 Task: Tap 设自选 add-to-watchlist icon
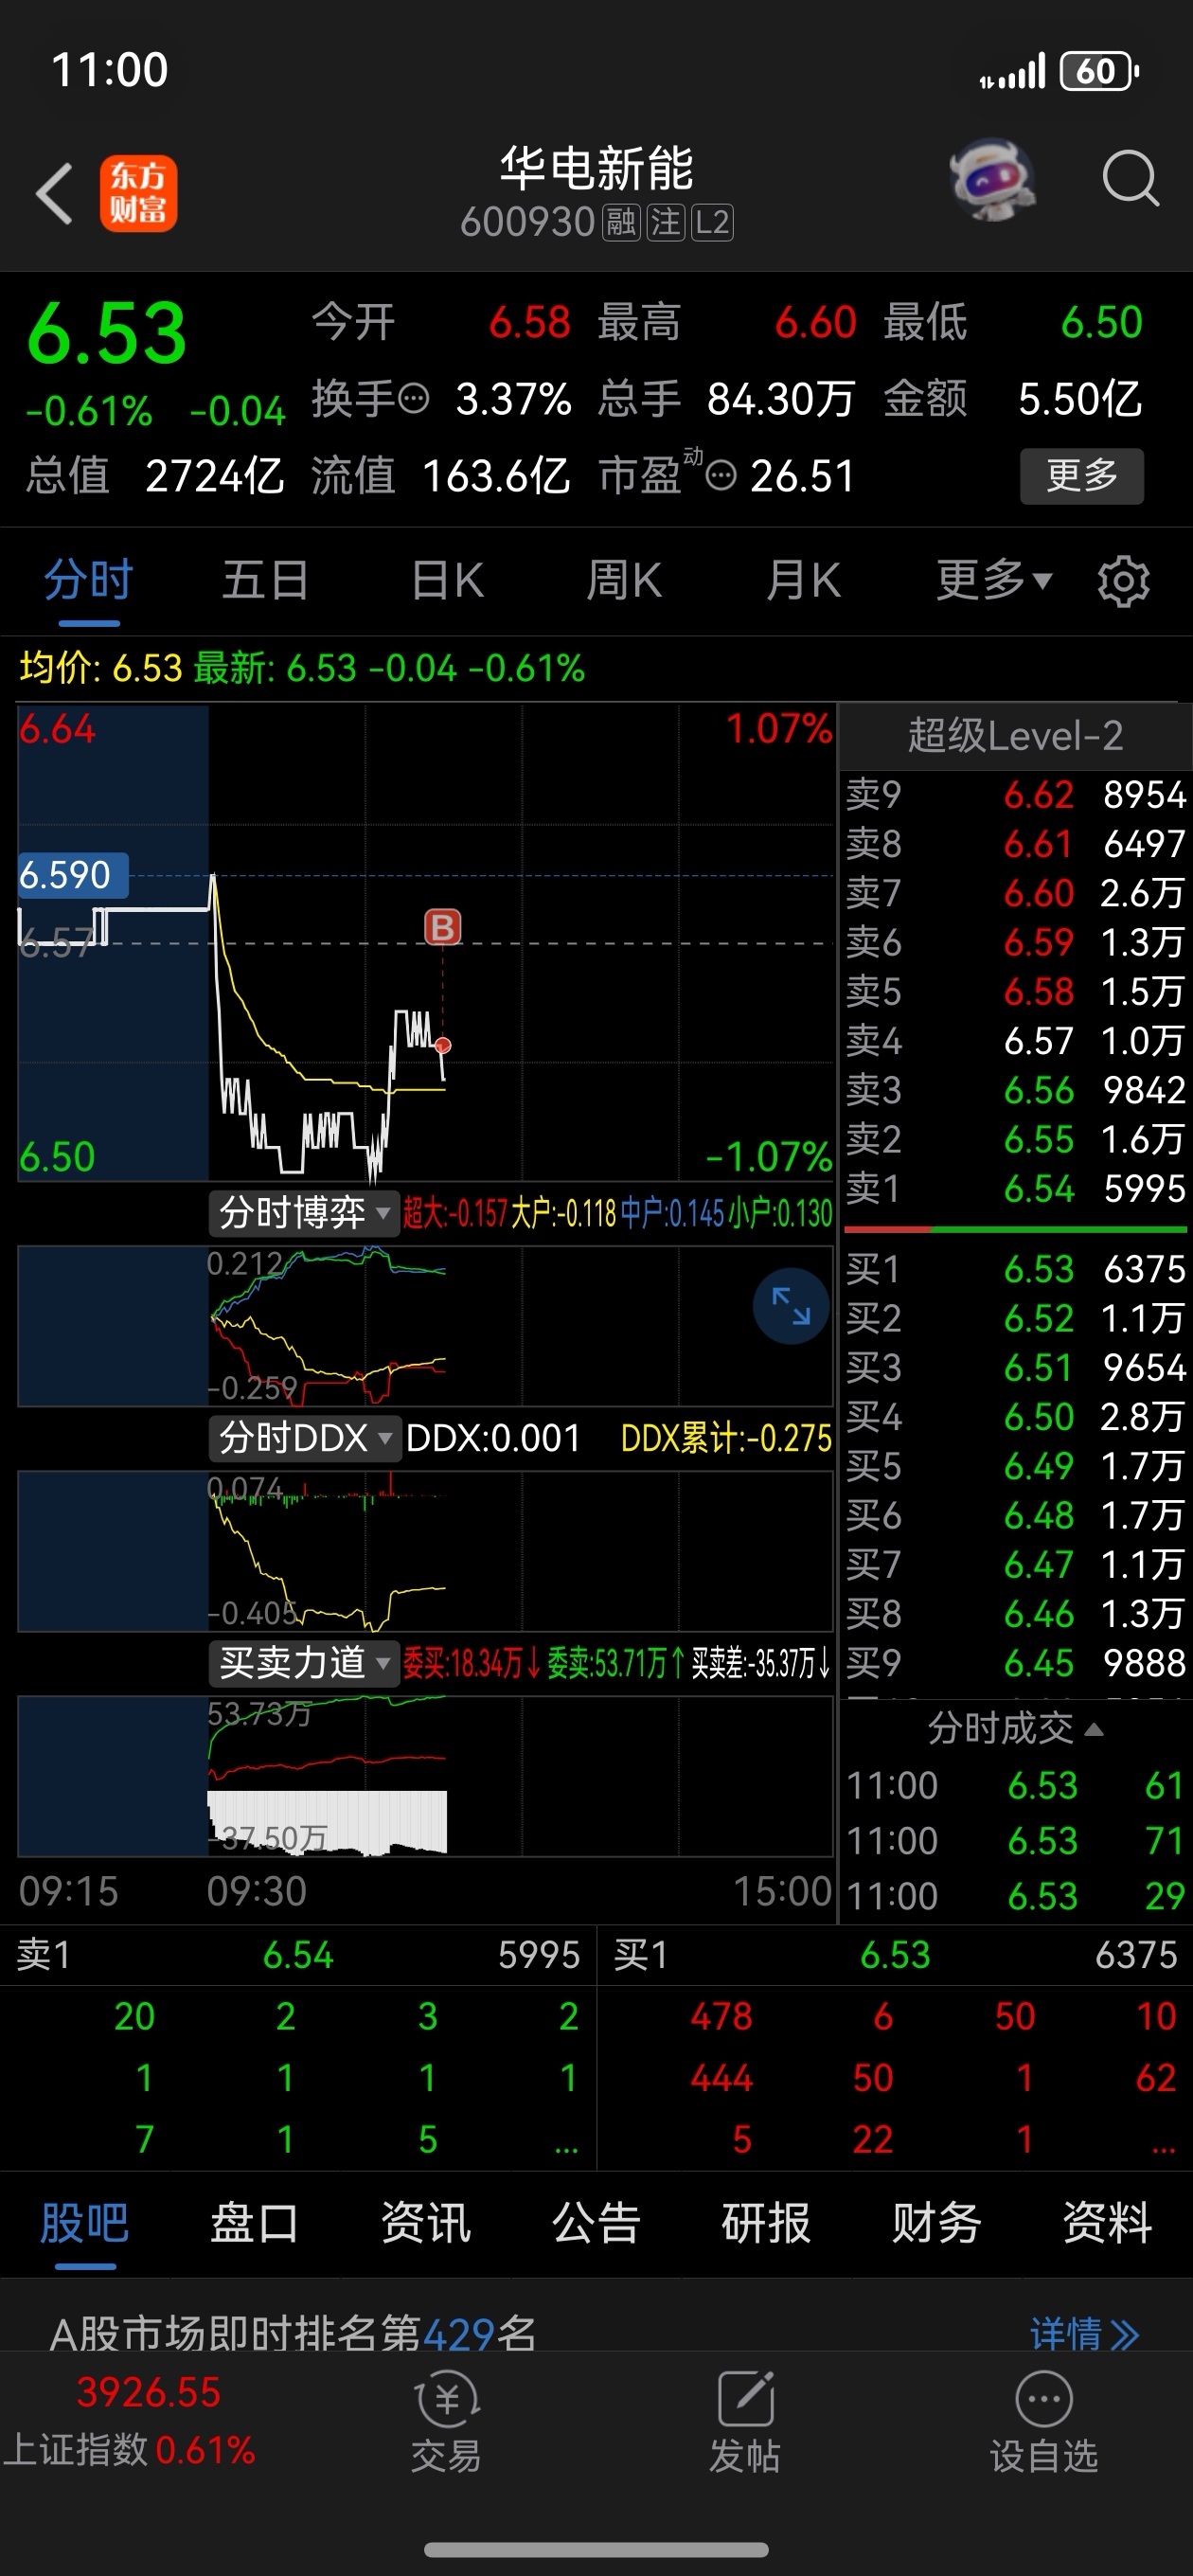coord(1043,2421)
